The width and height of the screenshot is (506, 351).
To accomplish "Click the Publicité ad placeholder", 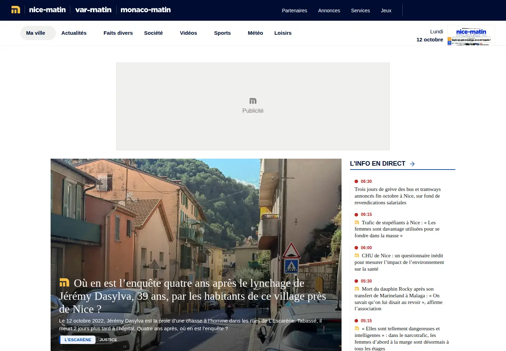I will (x=253, y=106).
